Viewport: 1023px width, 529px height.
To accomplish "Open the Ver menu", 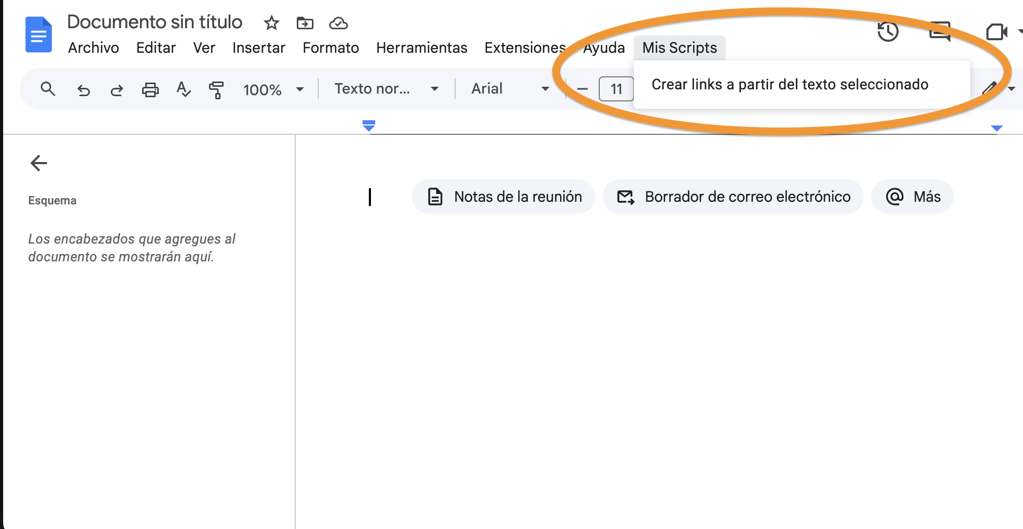I will pos(204,48).
